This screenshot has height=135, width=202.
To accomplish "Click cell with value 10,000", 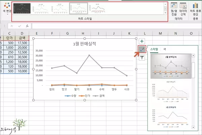I will 22,71.
